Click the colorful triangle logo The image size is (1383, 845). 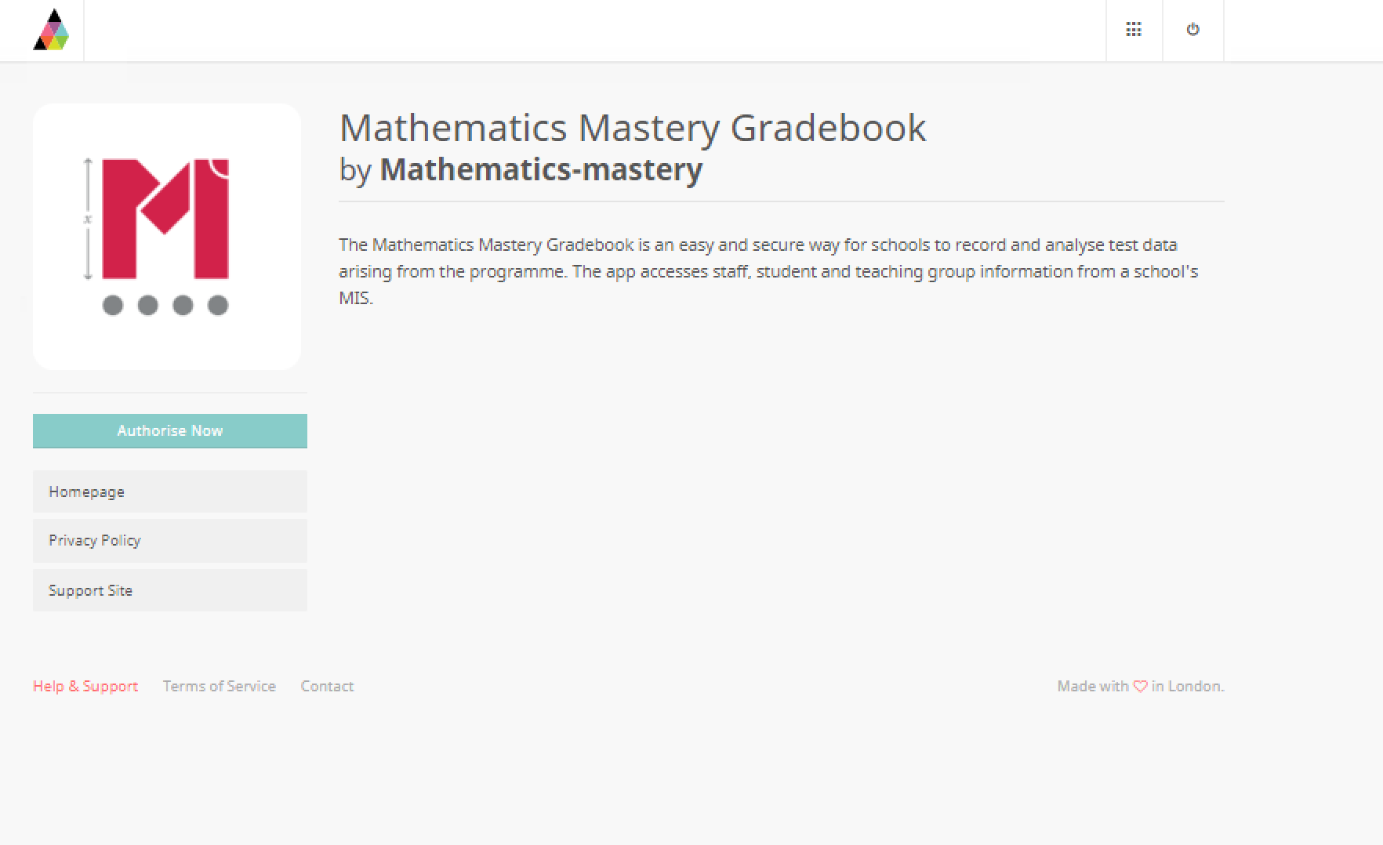51,30
